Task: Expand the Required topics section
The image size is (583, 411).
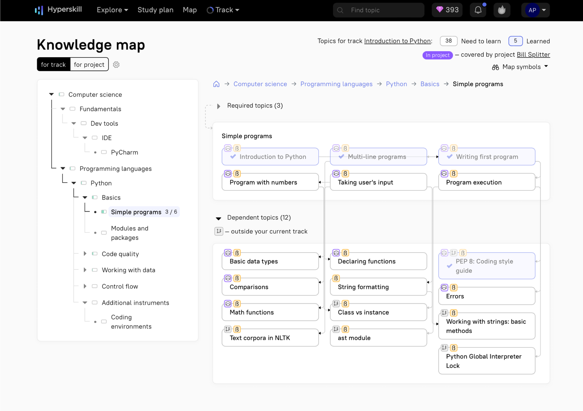Action: coord(218,106)
